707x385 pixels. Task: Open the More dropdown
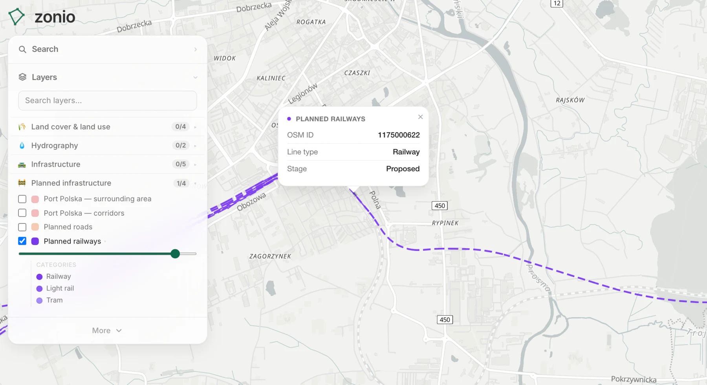coord(107,331)
